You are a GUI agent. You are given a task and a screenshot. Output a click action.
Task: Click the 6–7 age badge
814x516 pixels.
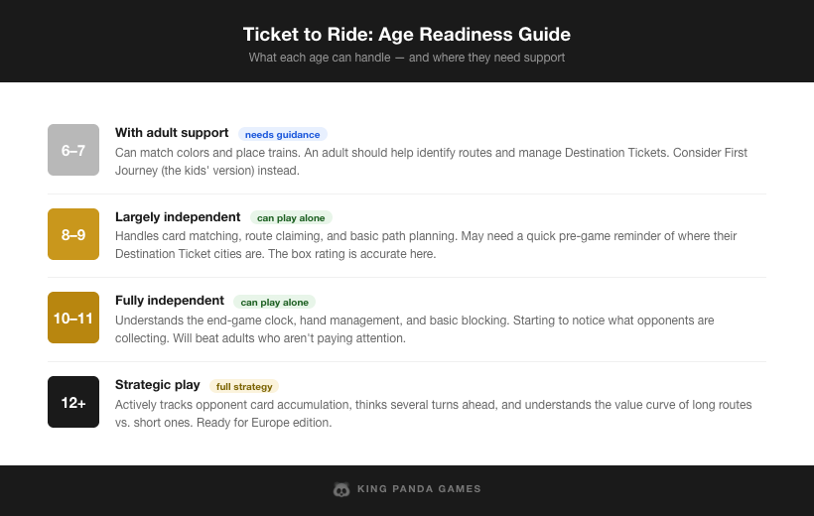pos(73,150)
